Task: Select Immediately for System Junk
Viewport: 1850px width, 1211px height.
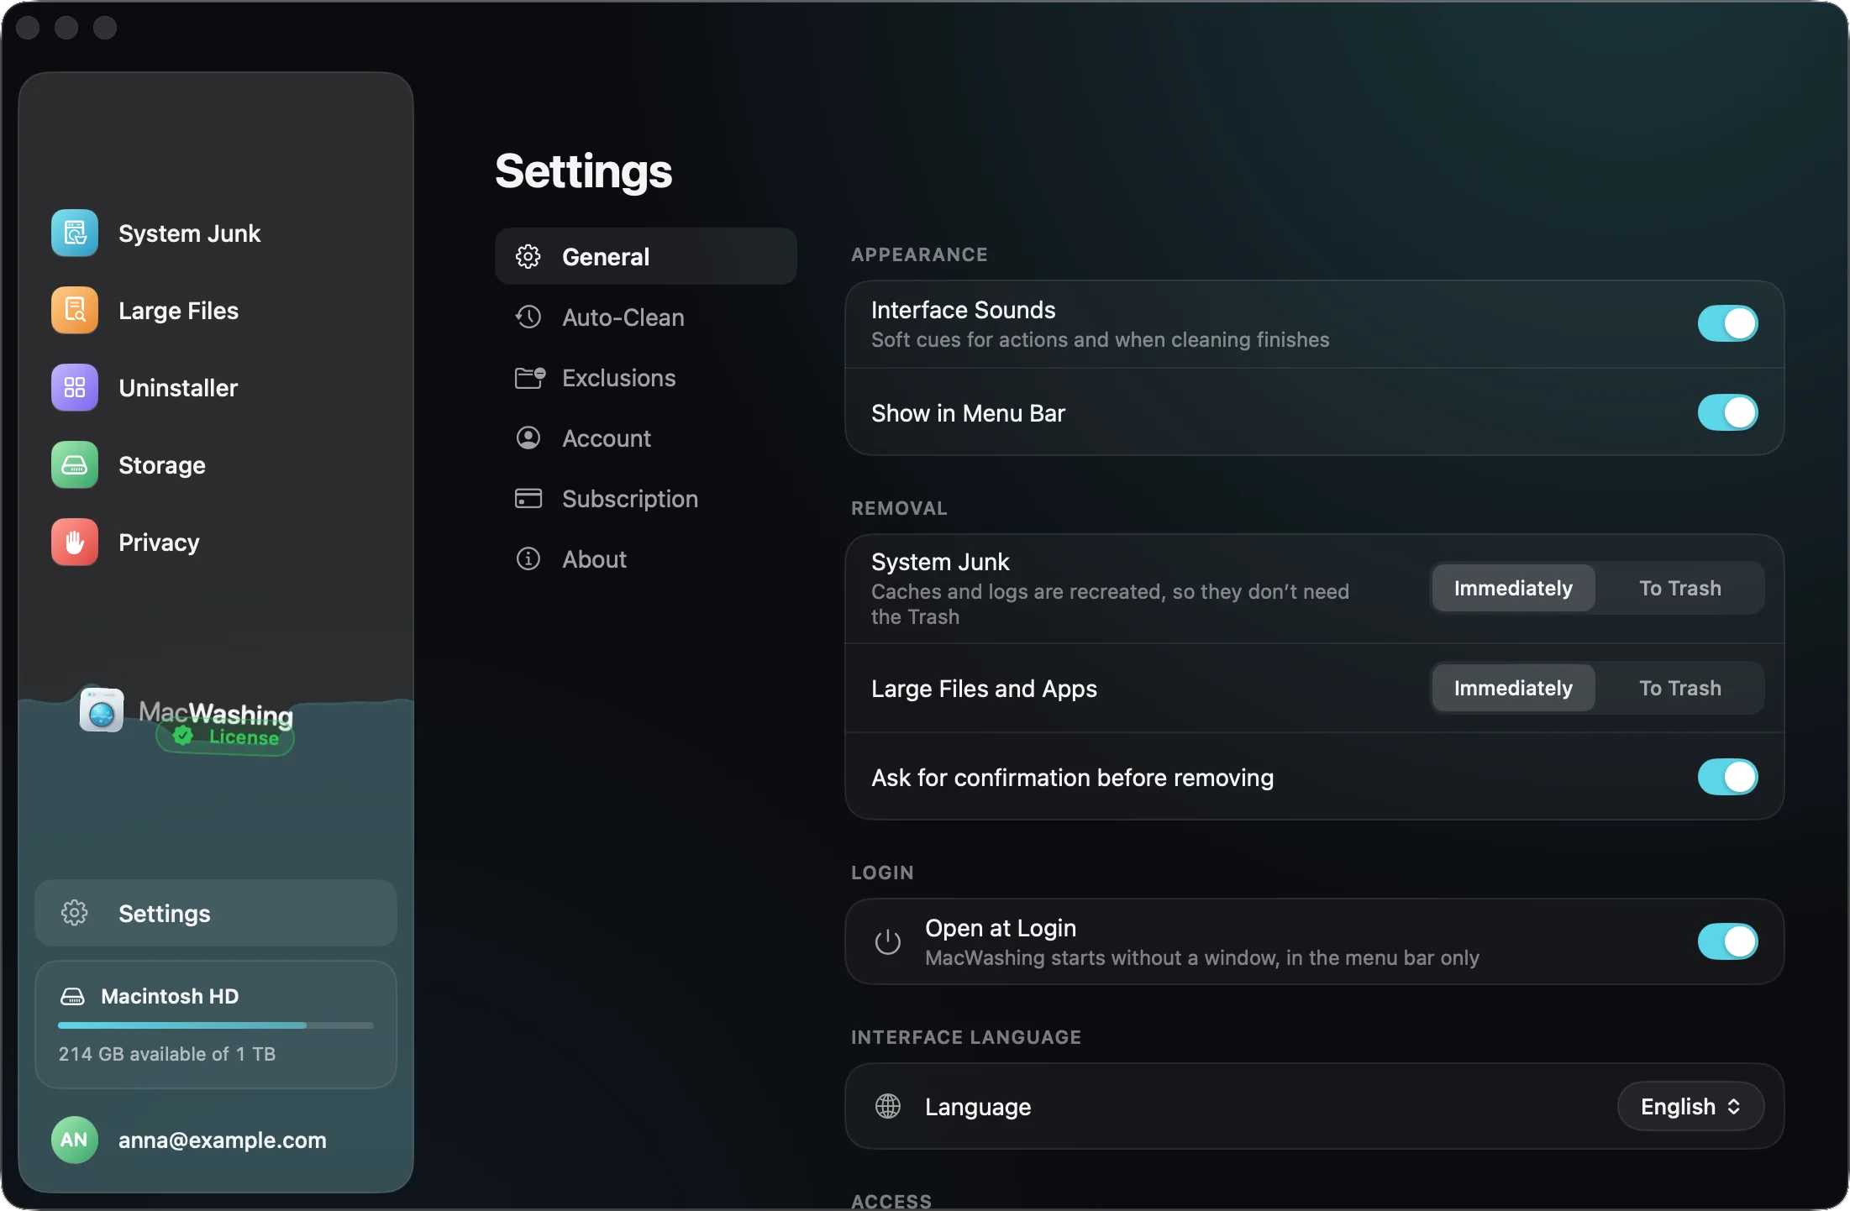Action: point(1513,588)
